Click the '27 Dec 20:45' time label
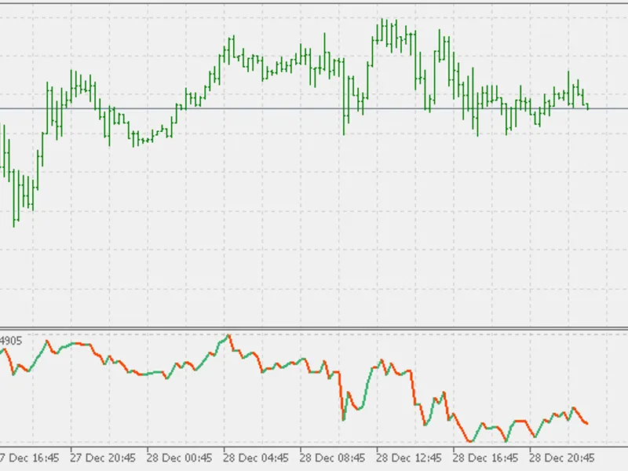The image size is (628, 471). tap(103, 458)
